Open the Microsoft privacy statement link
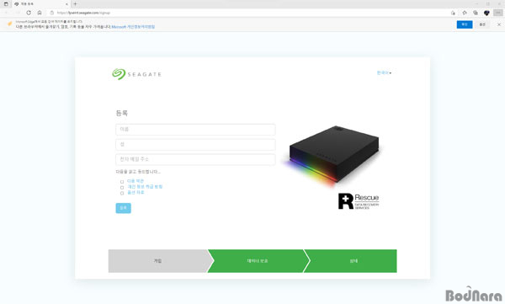The height and width of the screenshot is (304, 505). [133, 27]
